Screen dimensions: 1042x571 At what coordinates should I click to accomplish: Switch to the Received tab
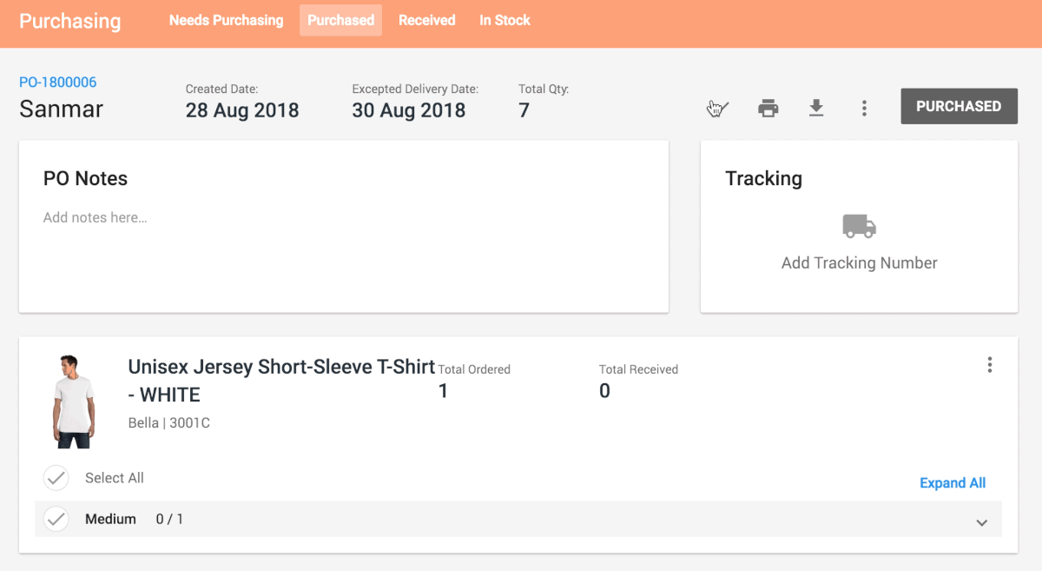(x=426, y=20)
